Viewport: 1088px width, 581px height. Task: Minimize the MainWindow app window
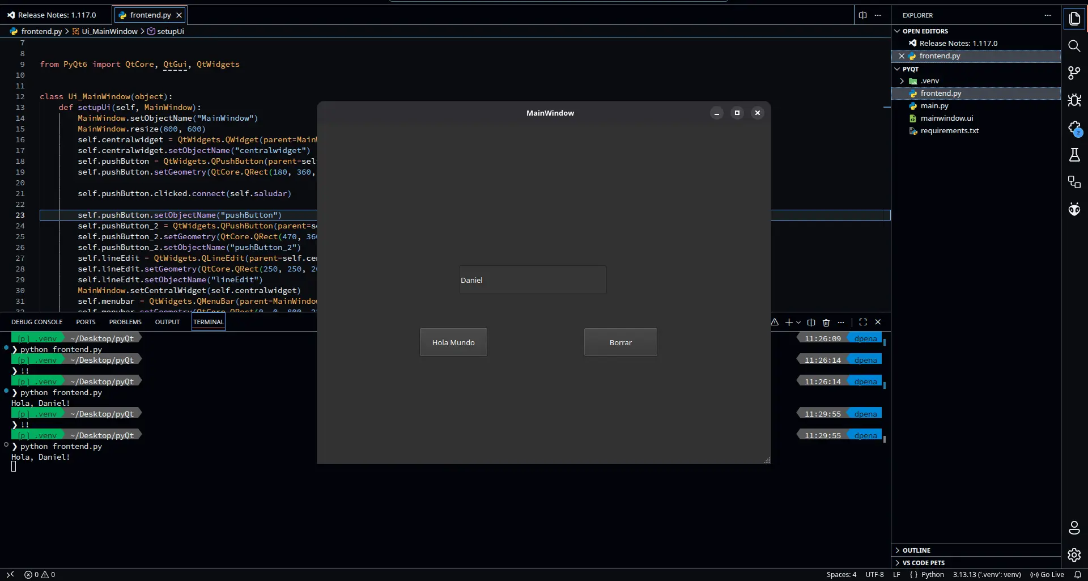717,113
